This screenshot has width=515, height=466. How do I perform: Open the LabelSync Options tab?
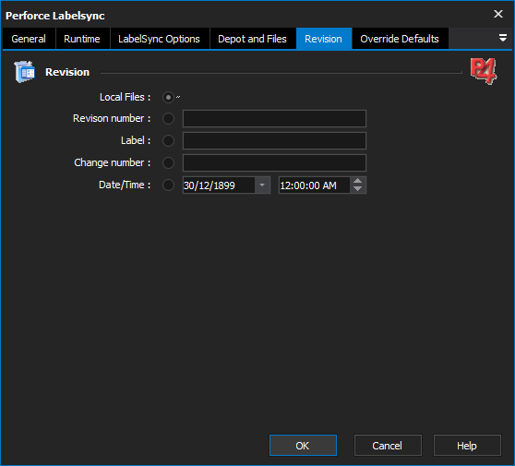pyautogui.click(x=160, y=39)
